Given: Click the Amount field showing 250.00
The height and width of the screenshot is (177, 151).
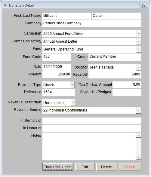Looking at the screenshot, I should [57, 75].
